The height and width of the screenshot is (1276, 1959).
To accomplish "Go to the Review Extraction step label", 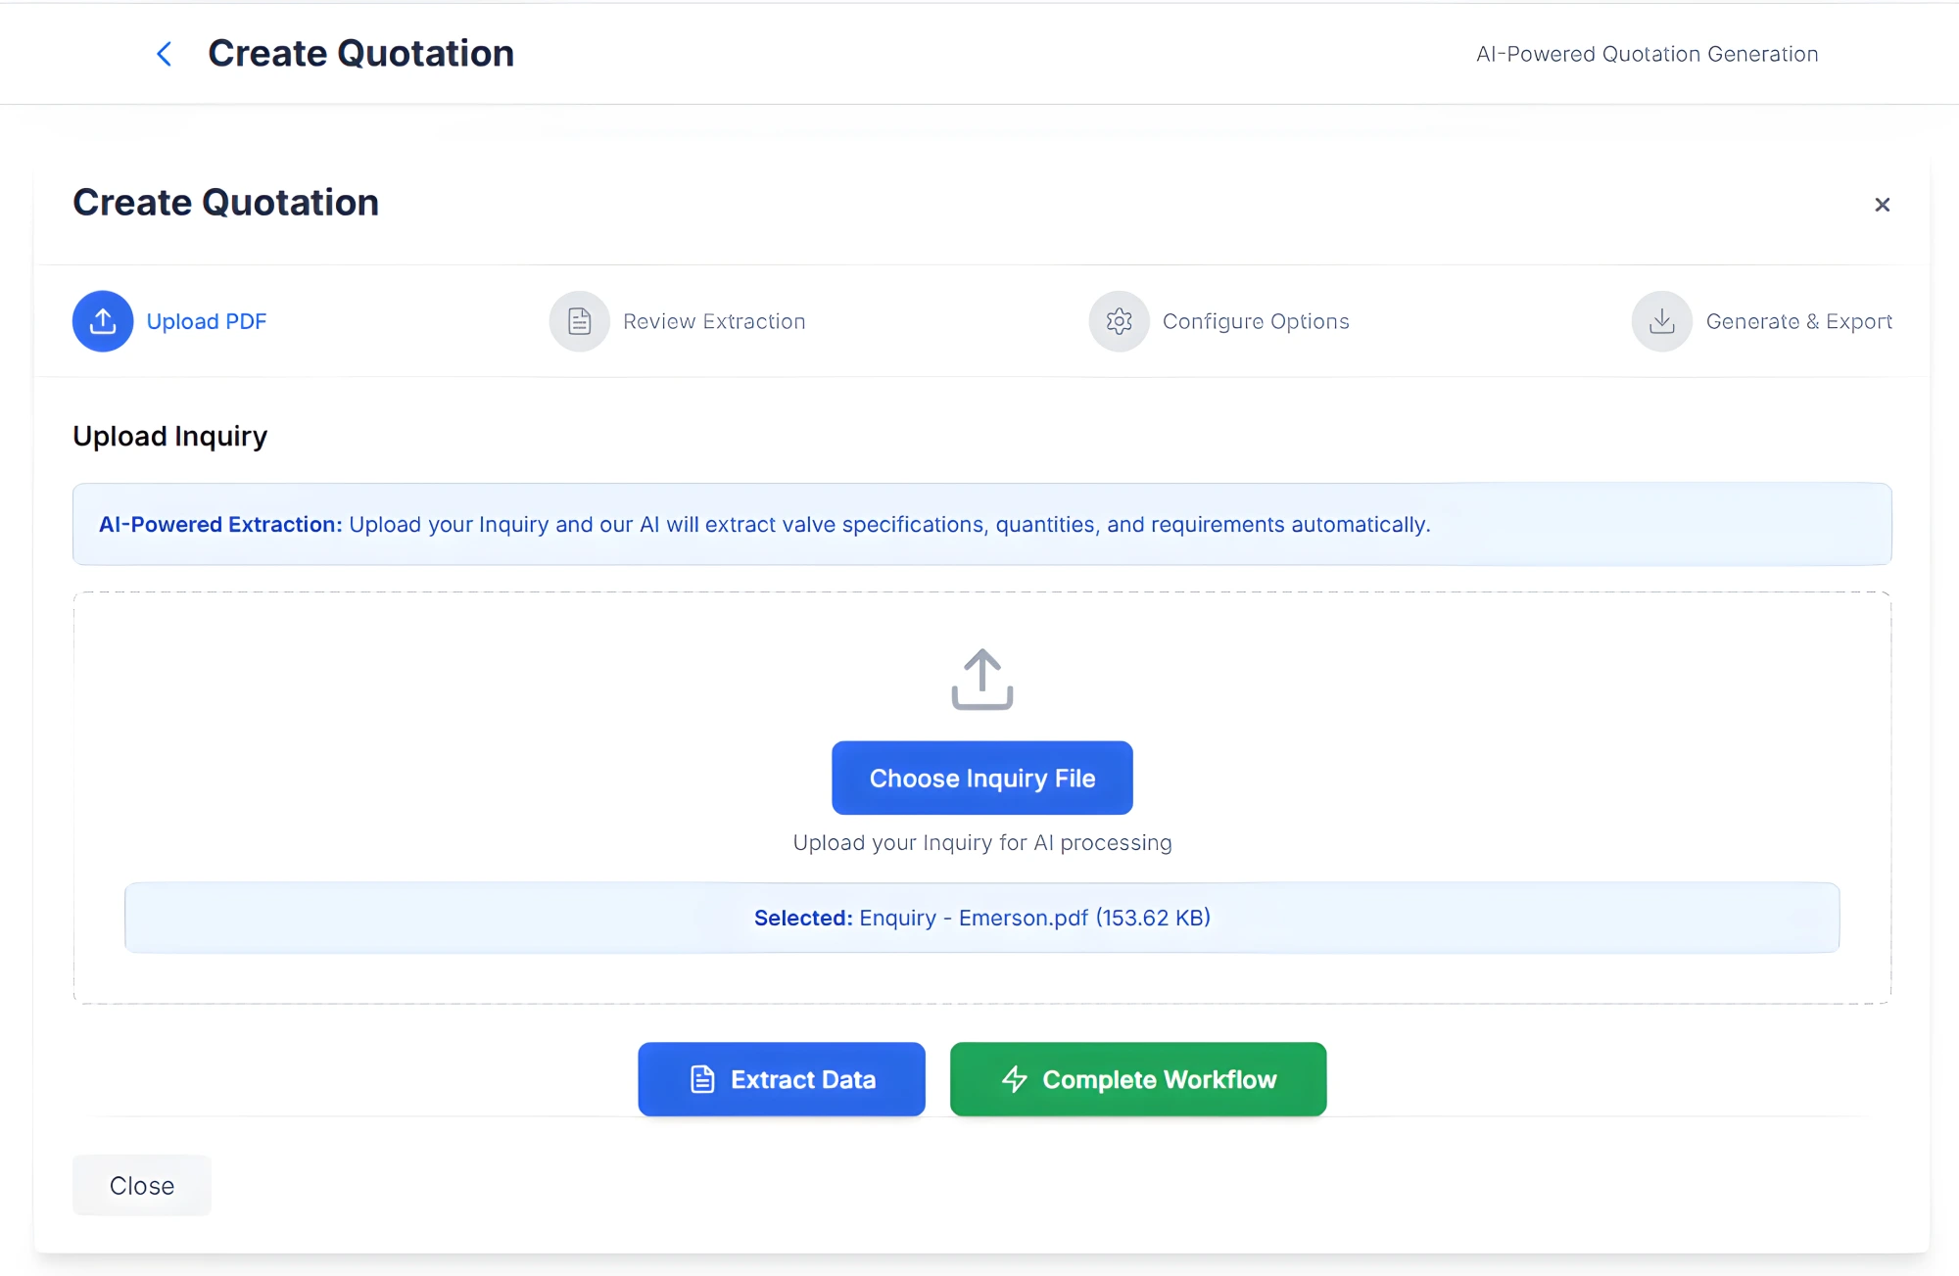I will pos(714,321).
